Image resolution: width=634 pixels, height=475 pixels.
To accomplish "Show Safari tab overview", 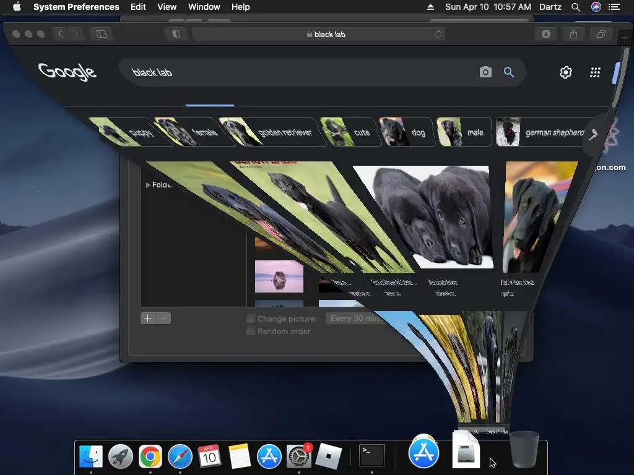I will (x=601, y=34).
